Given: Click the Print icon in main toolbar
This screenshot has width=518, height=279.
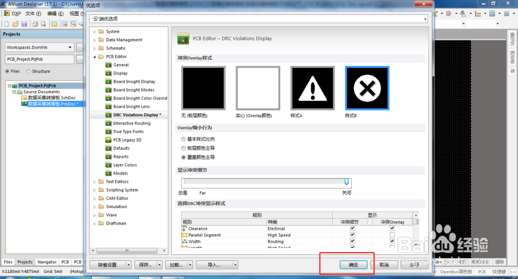Looking at the screenshot, I should [x=35, y=24].
